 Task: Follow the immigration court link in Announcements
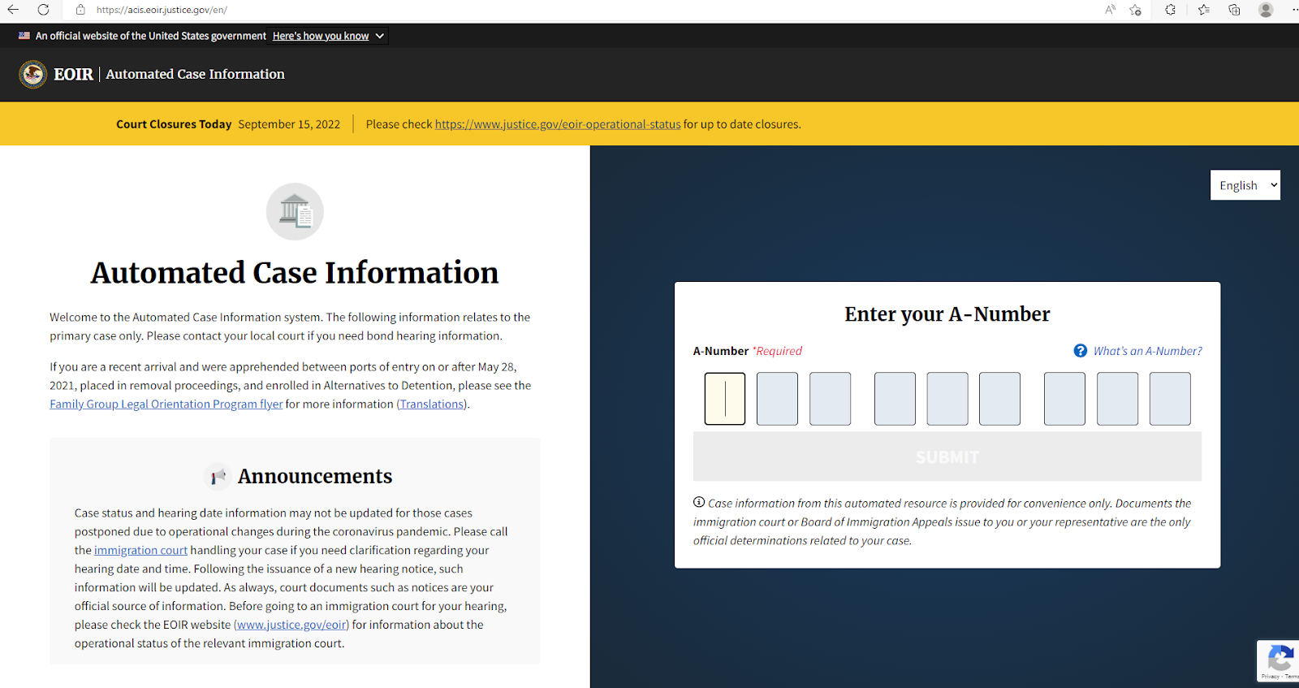[140, 551]
